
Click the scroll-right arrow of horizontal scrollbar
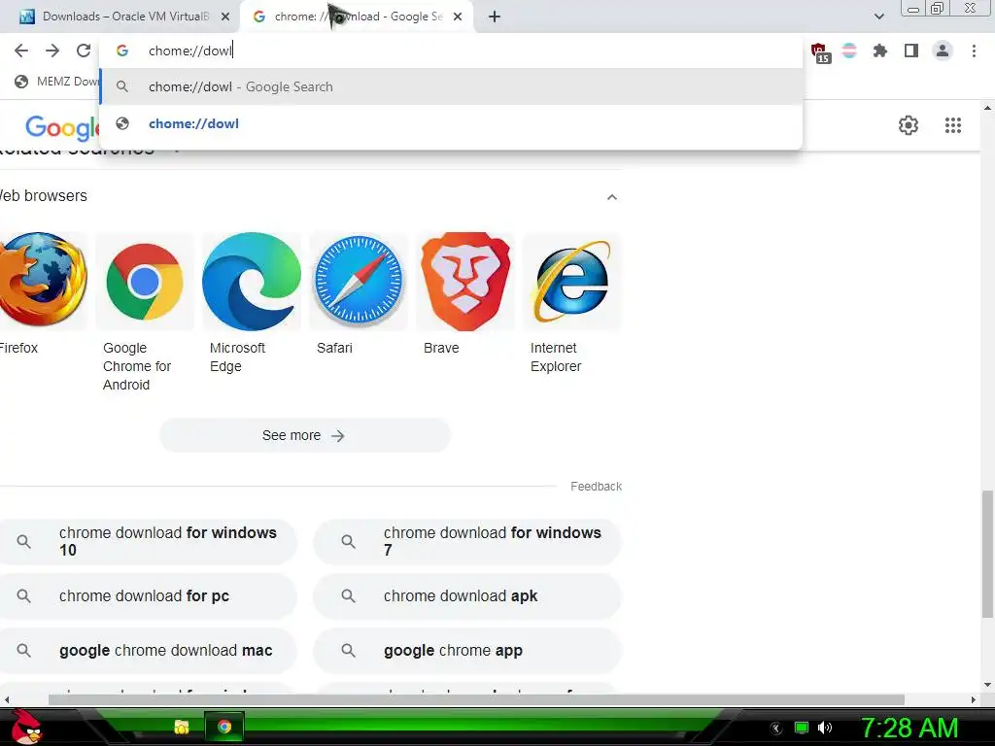click(974, 699)
